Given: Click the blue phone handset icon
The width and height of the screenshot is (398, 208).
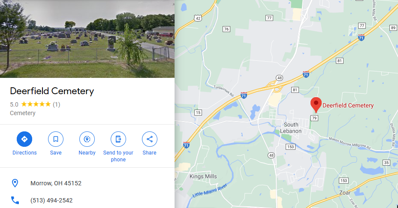Looking at the screenshot, I should point(15,200).
